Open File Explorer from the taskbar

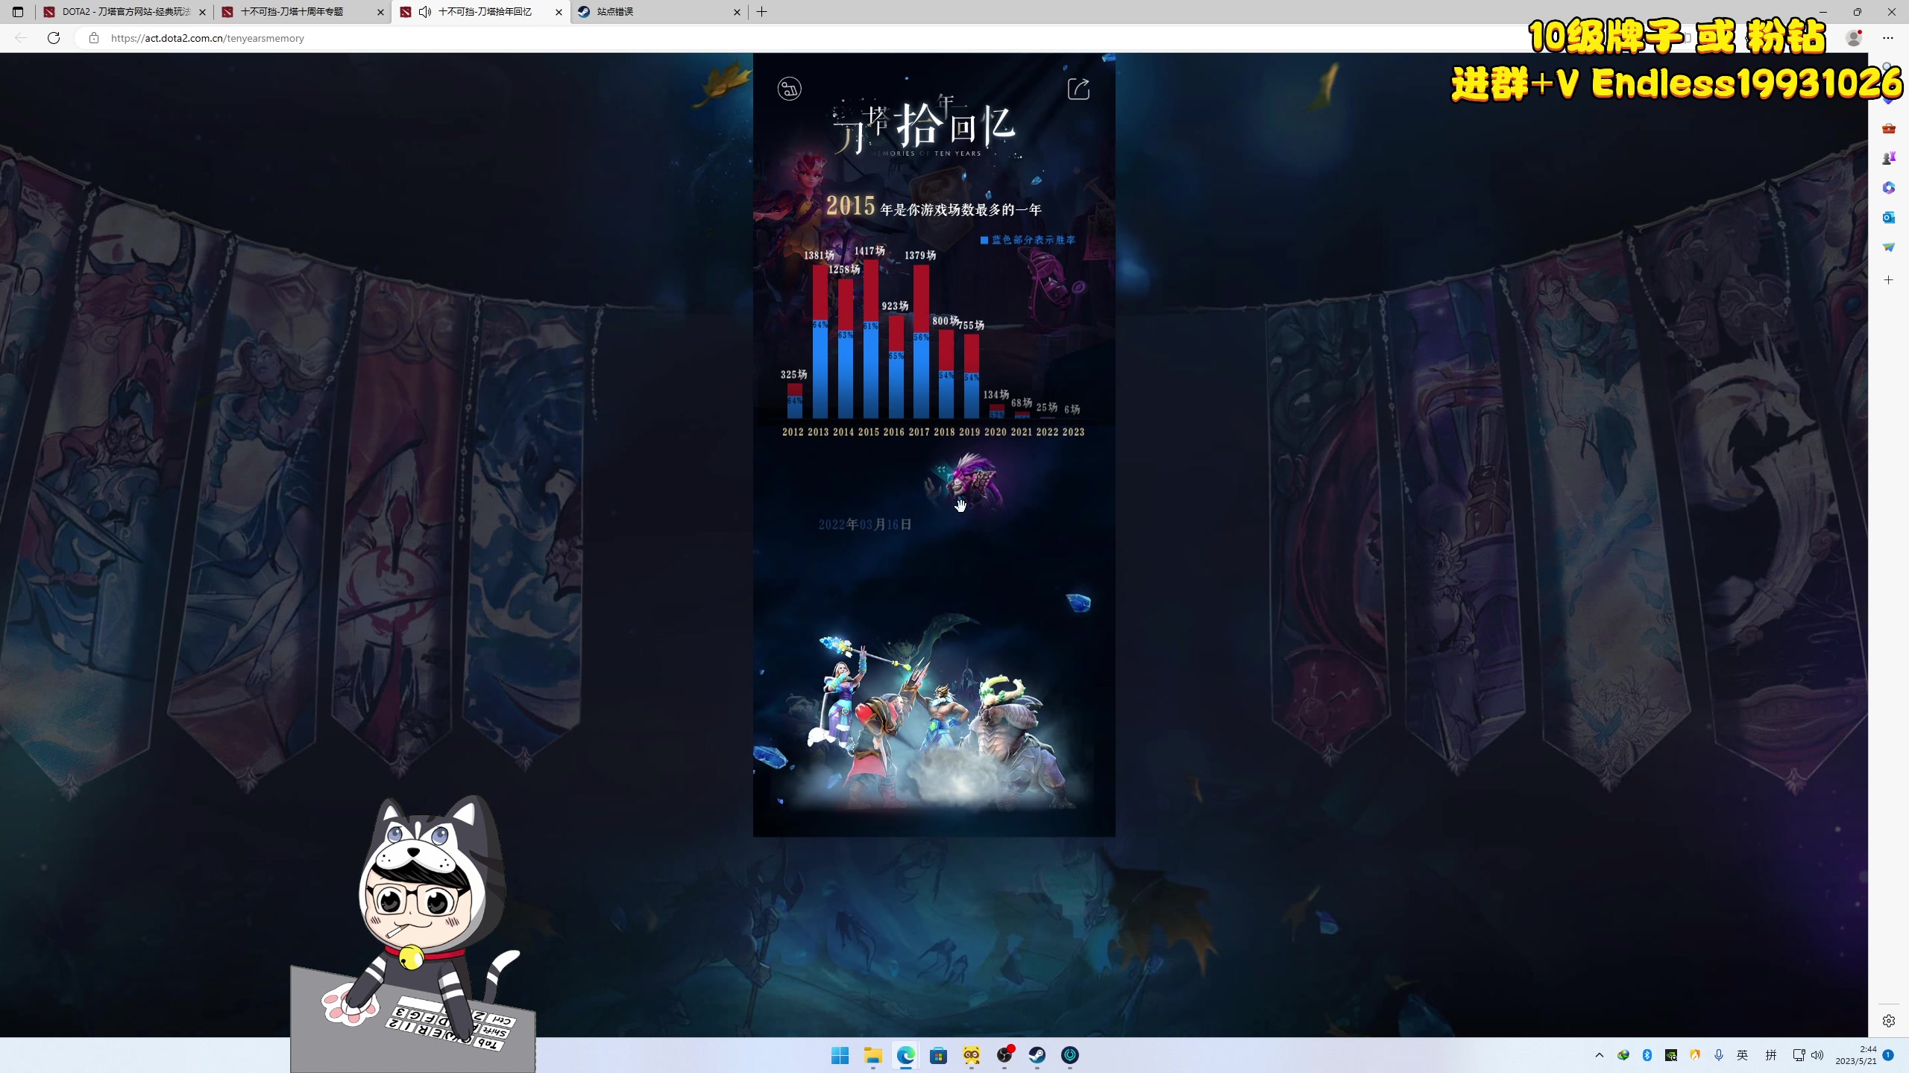[x=872, y=1055]
